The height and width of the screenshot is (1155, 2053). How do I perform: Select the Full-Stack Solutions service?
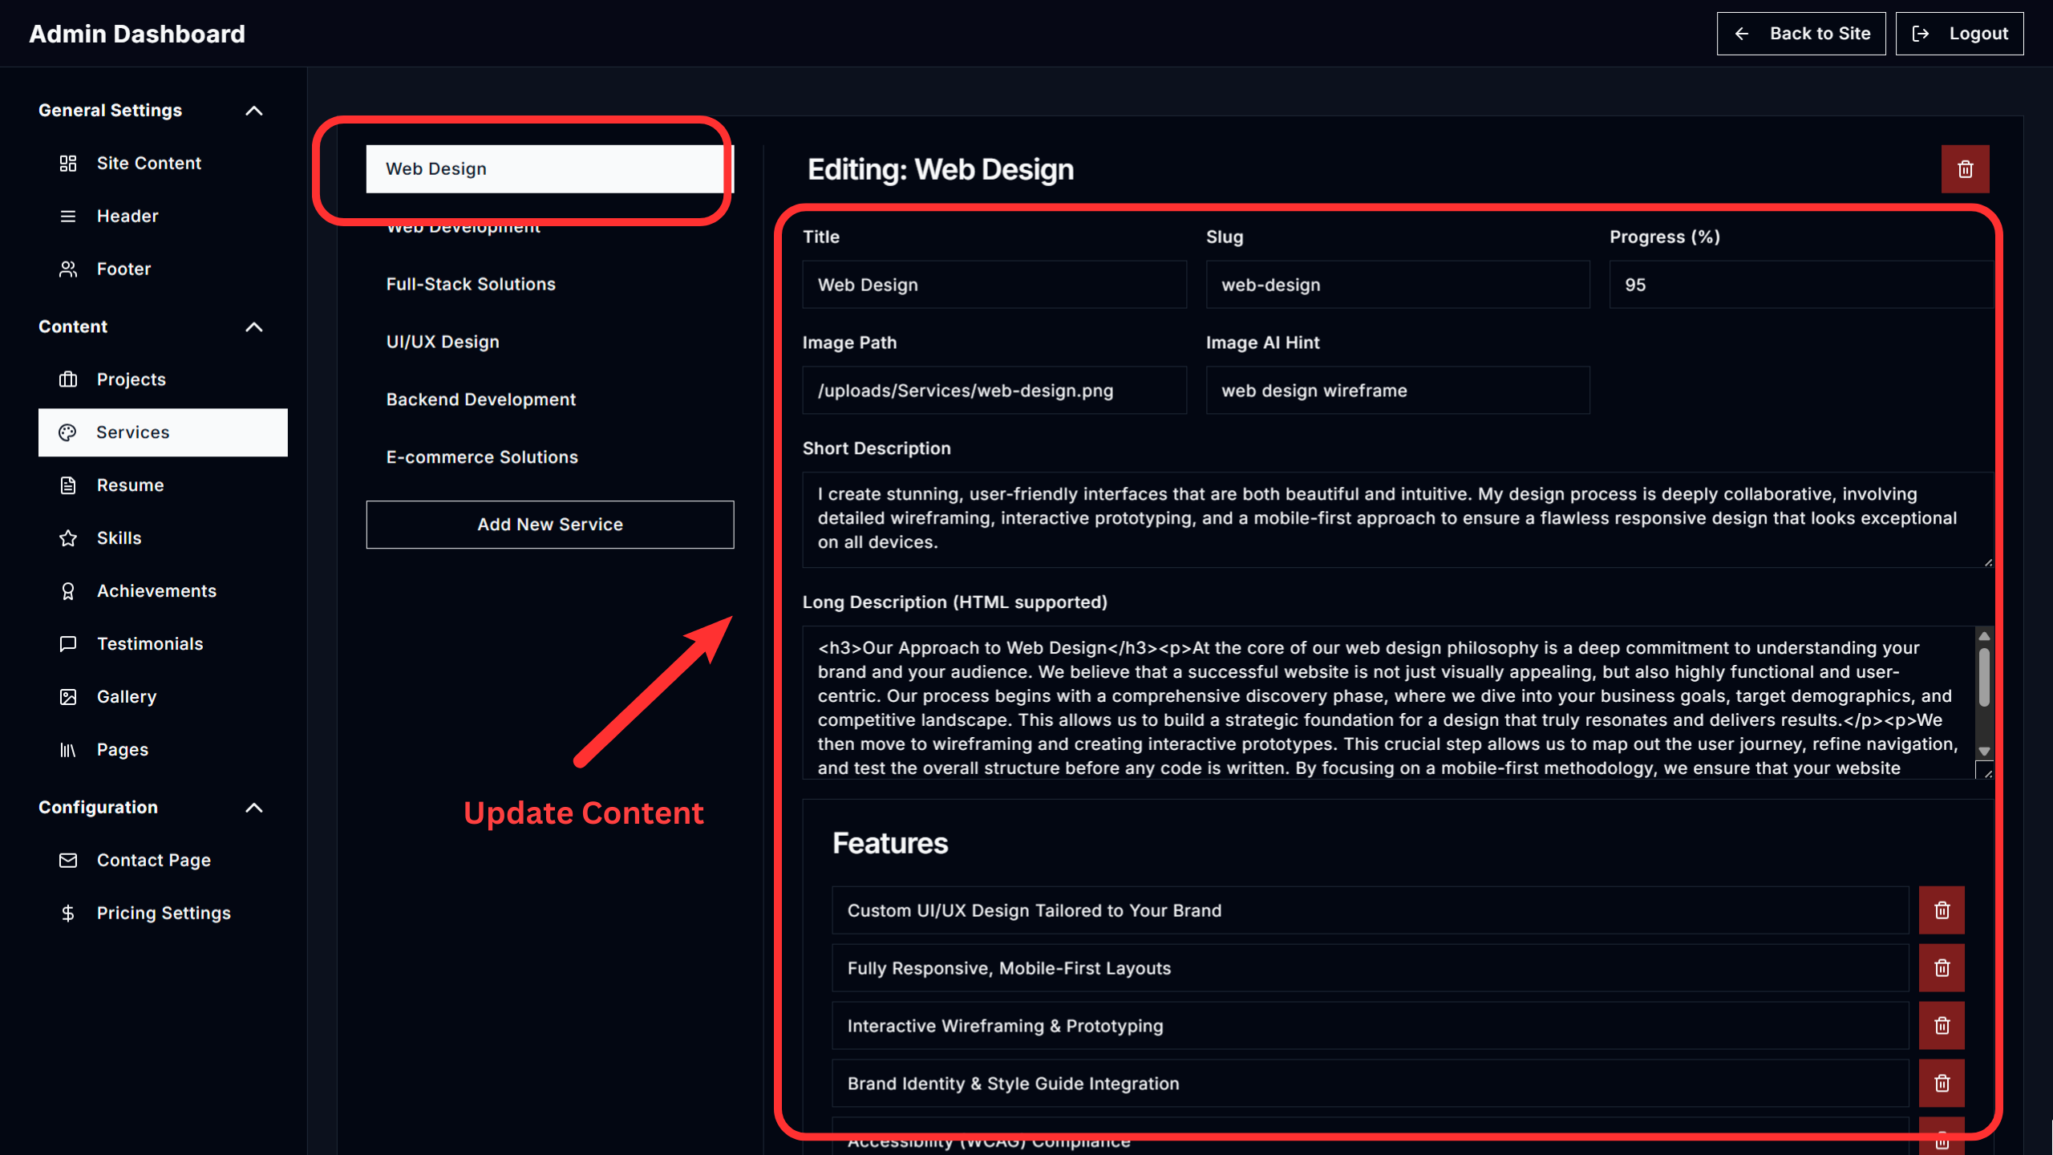[471, 284]
